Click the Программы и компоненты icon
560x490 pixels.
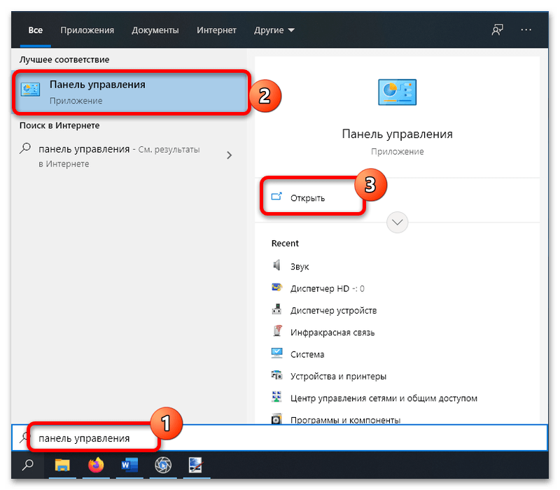point(276,419)
